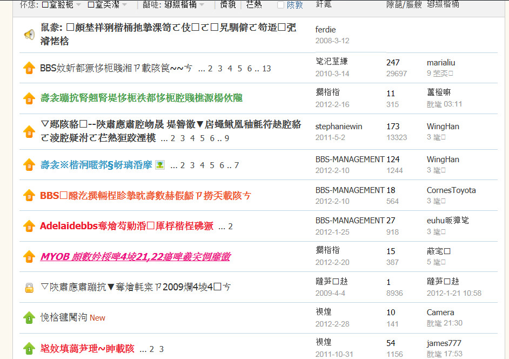The image size is (509, 359).
Task: Go to page 13 of the marialiu thread
Action: pos(266,69)
